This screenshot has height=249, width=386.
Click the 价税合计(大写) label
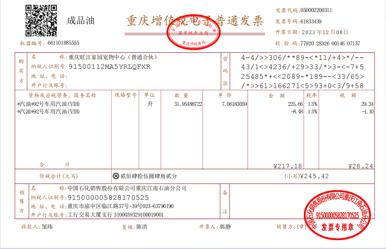(59, 176)
